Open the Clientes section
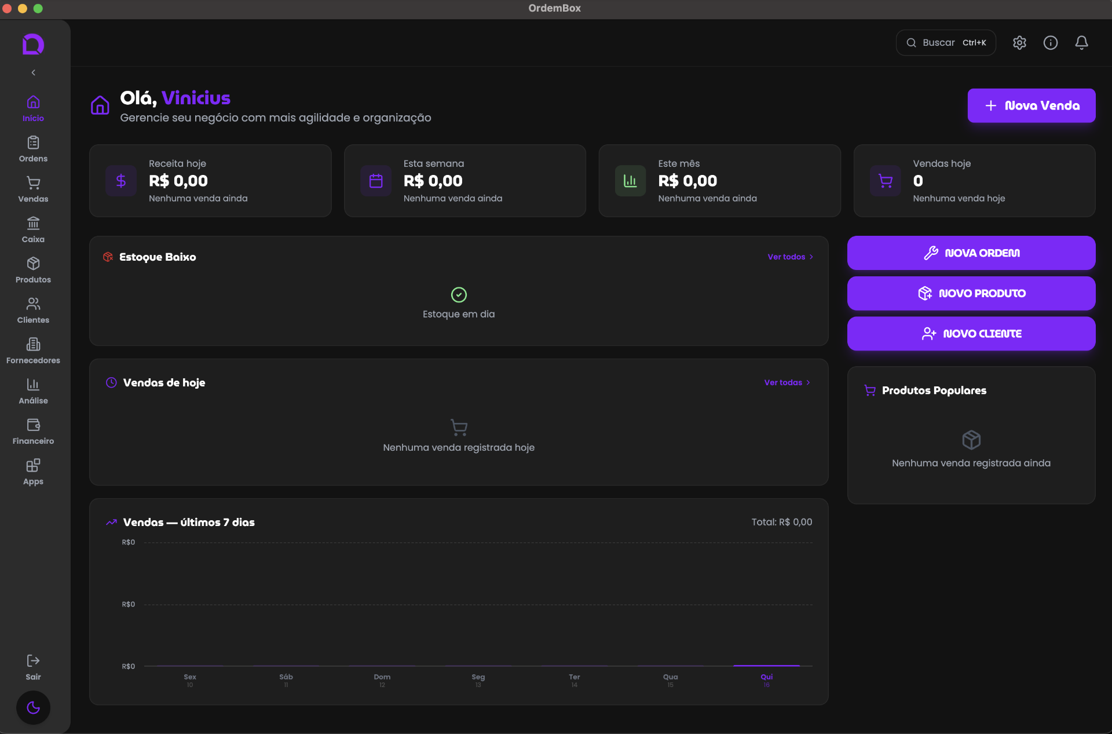 coord(33,311)
